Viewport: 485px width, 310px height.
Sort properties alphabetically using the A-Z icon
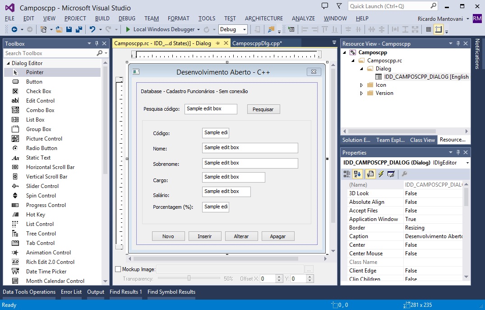pos(357,174)
